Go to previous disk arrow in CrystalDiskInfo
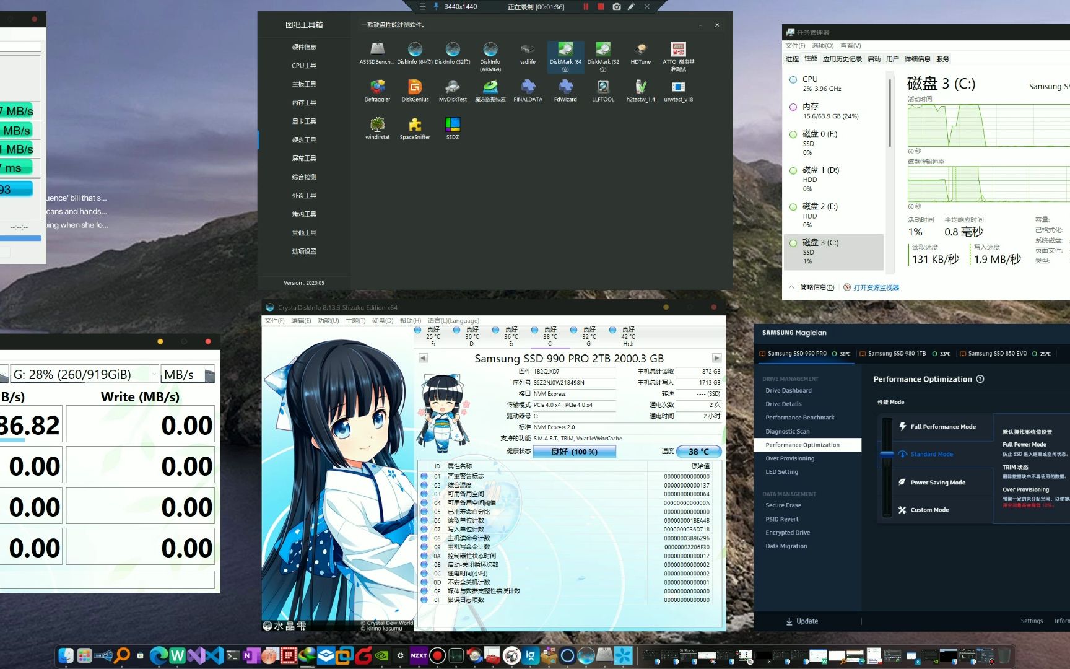Screen dimensions: 1070x669 pyautogui.click(x=424, y=358)
